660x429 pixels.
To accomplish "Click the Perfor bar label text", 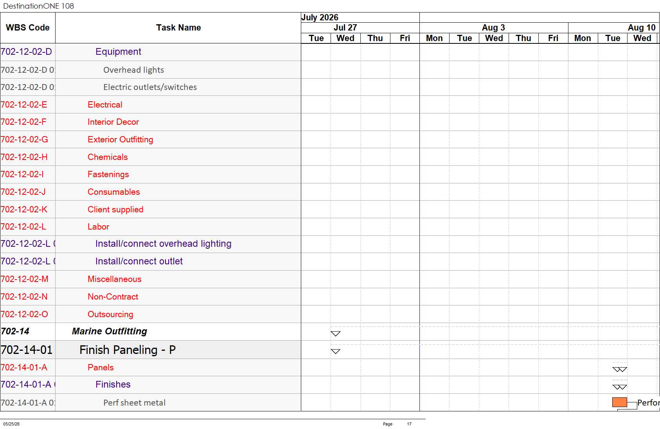I will [648, 402].
